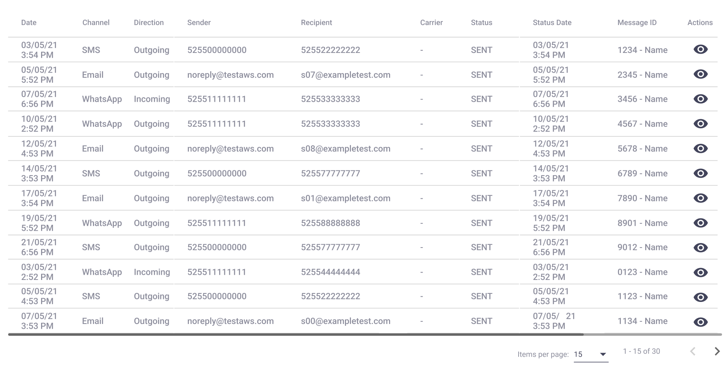
Task: Sort table by Date column header
Action: coord(29,22)
